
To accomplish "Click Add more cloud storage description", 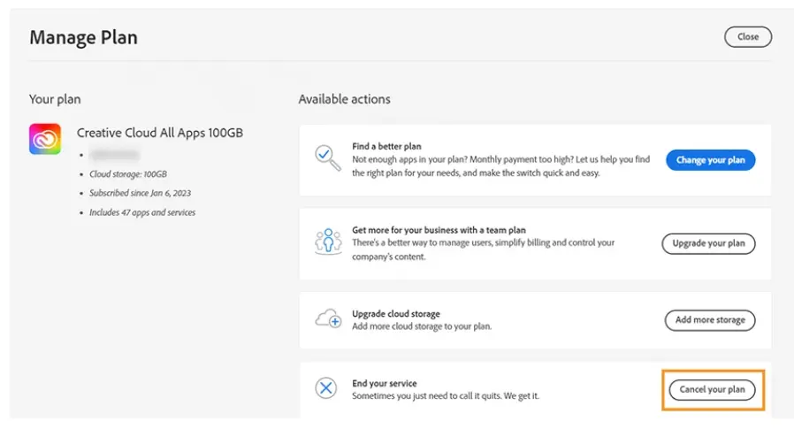I will point(422,326).
